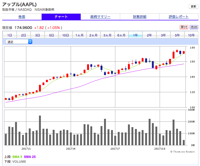Select the 6ヵ月 chart period
Screen dimensions: 200x166
click(x=122, y=35)
